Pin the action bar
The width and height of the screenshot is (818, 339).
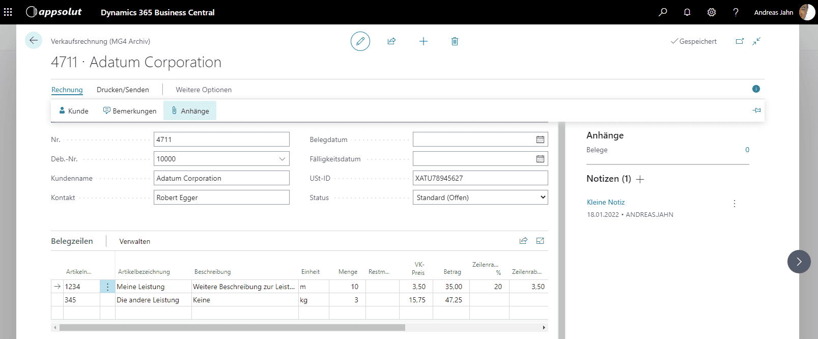(x=756, y=110)
